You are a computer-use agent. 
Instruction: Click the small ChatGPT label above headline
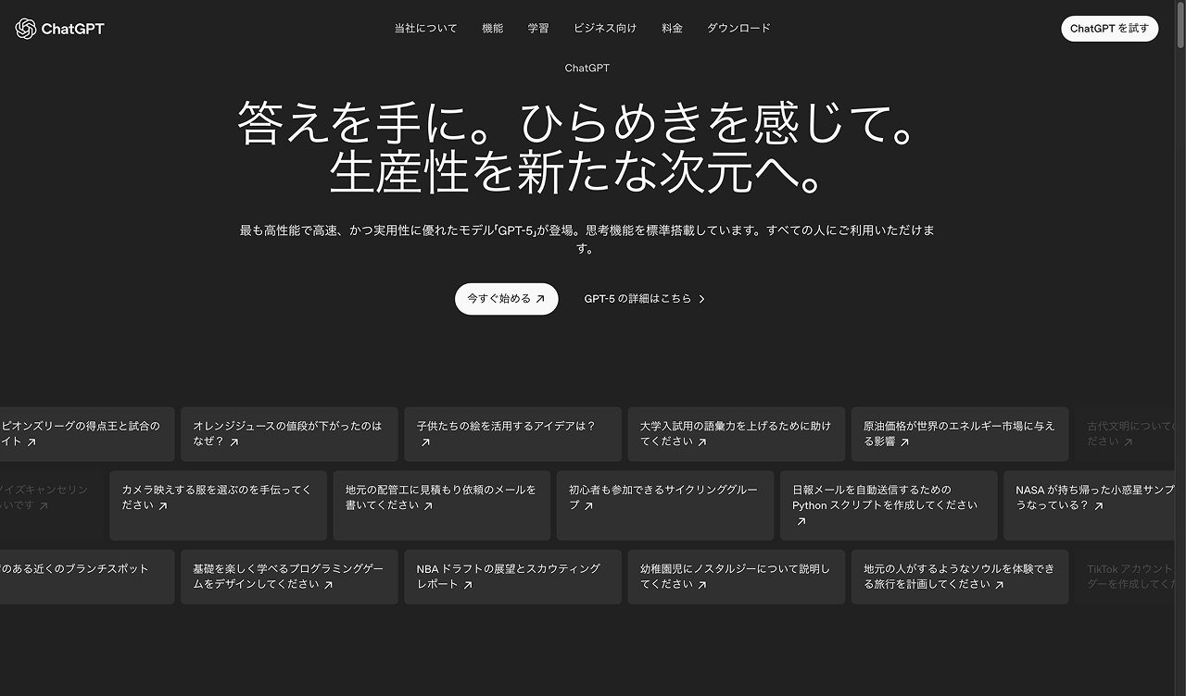pos(587,68)
